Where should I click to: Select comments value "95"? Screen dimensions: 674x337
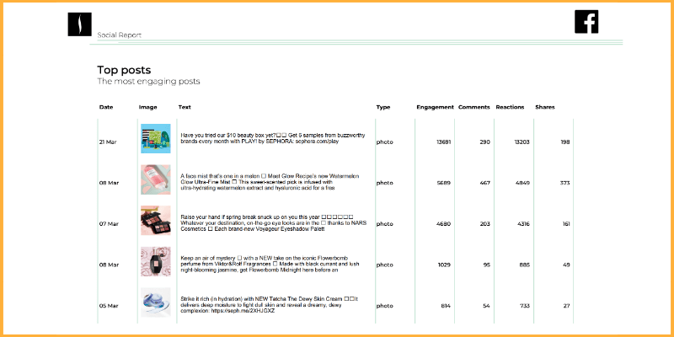click(487, 265)
